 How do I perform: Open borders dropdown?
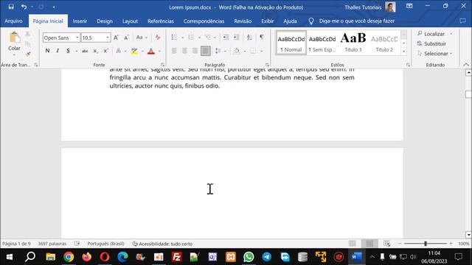pyautogui.click(x=262, y=51)
